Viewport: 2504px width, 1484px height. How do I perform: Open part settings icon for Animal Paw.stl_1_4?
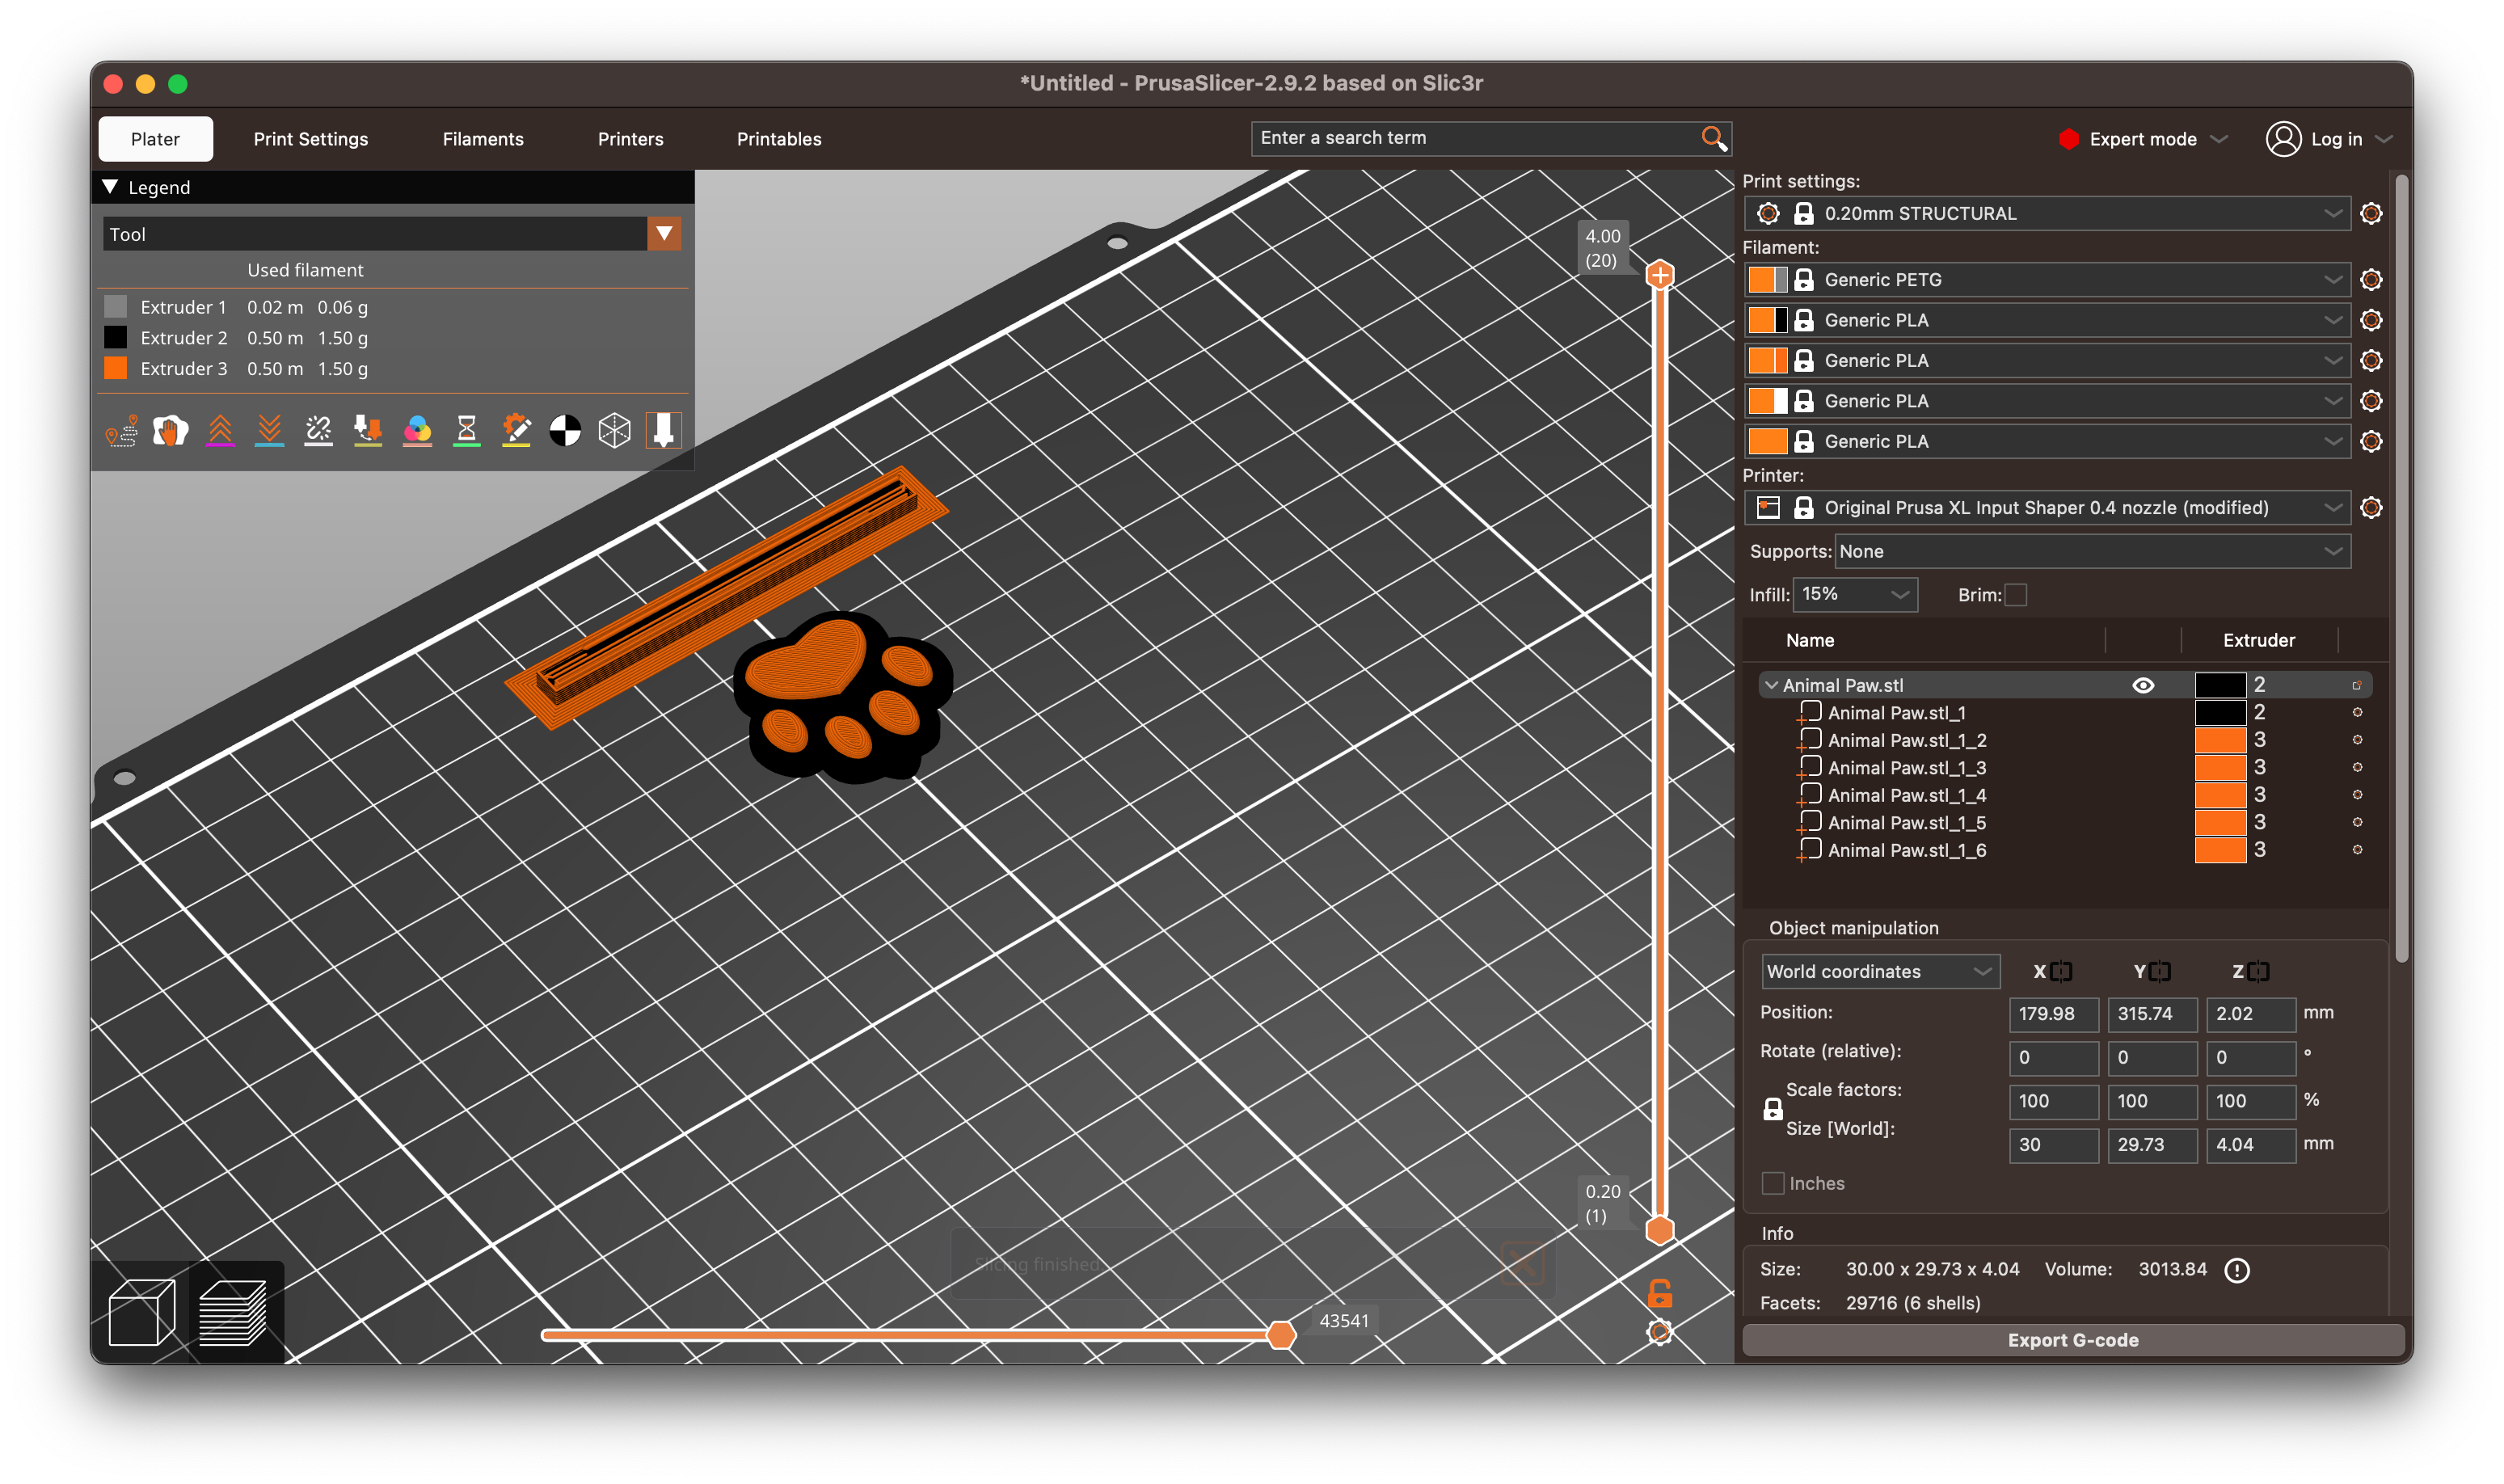pos(2356,795)
